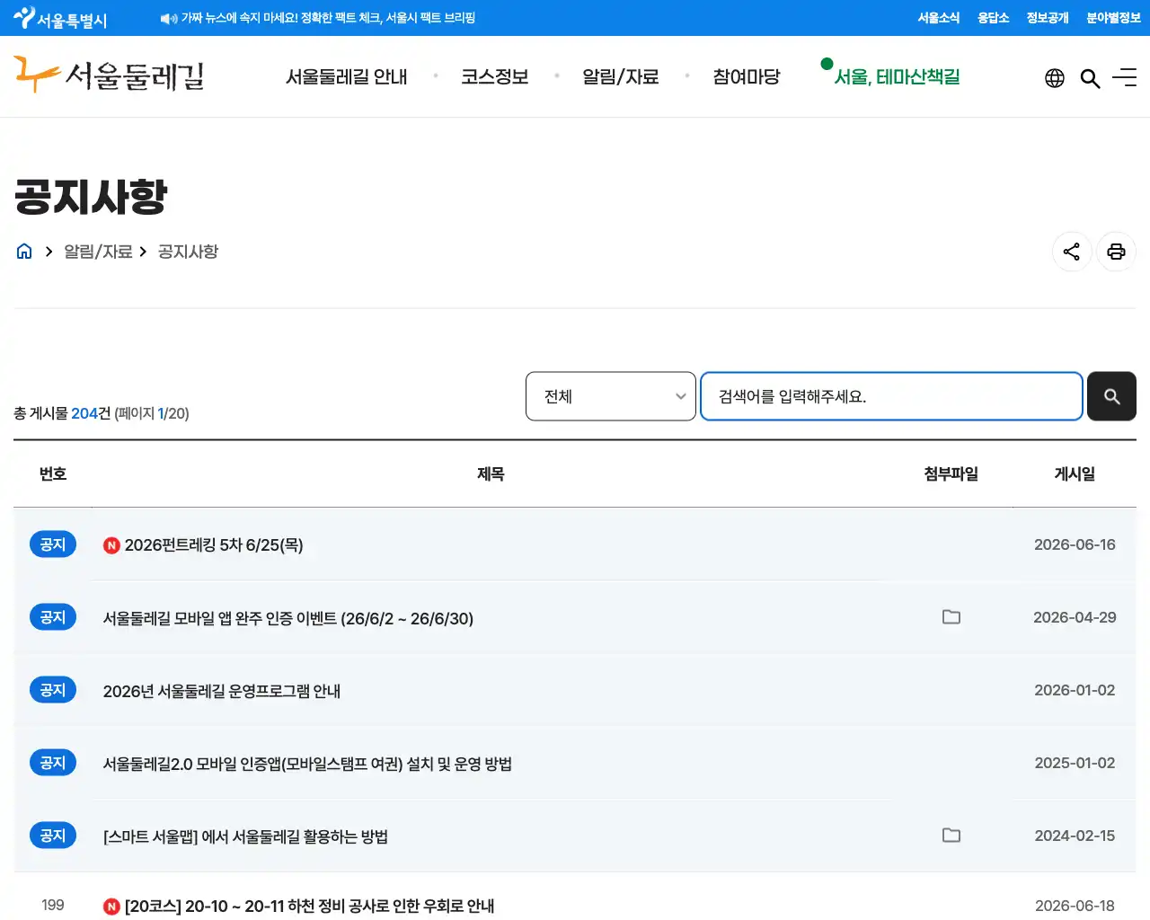Open the 가짜 뉴스 팩트 브리핑 banner link
Viewport: 1150px width, 920px height.
coord(328,18)
